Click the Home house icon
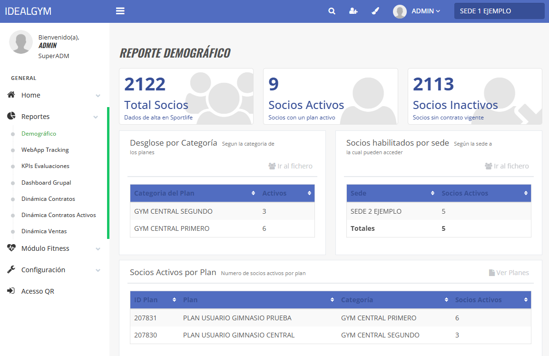The width and height of the screenshot is (549, 356). tap(11, 95)
